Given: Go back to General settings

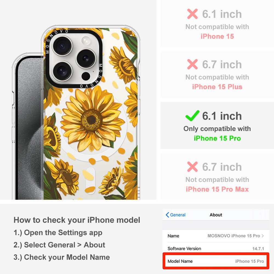Looking at the screenshot, I should (x=175, y=215).
